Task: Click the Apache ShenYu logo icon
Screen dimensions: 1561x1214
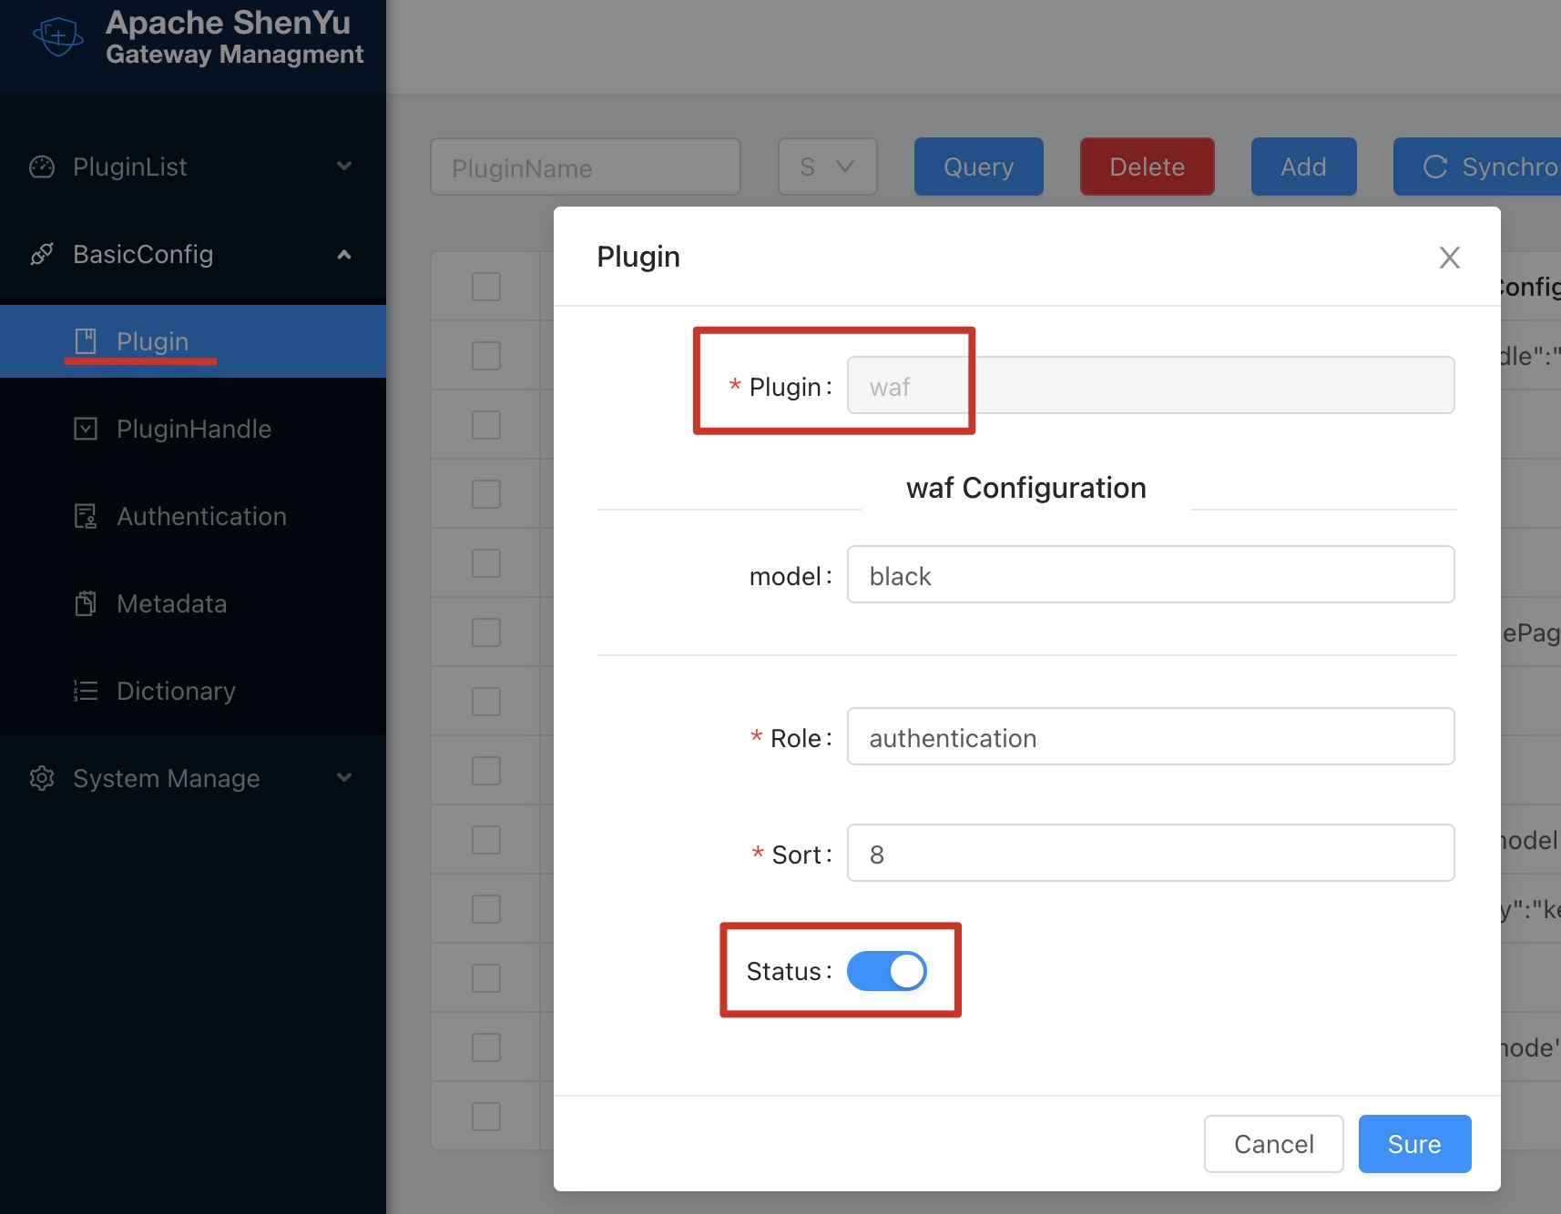Action: 58,36
